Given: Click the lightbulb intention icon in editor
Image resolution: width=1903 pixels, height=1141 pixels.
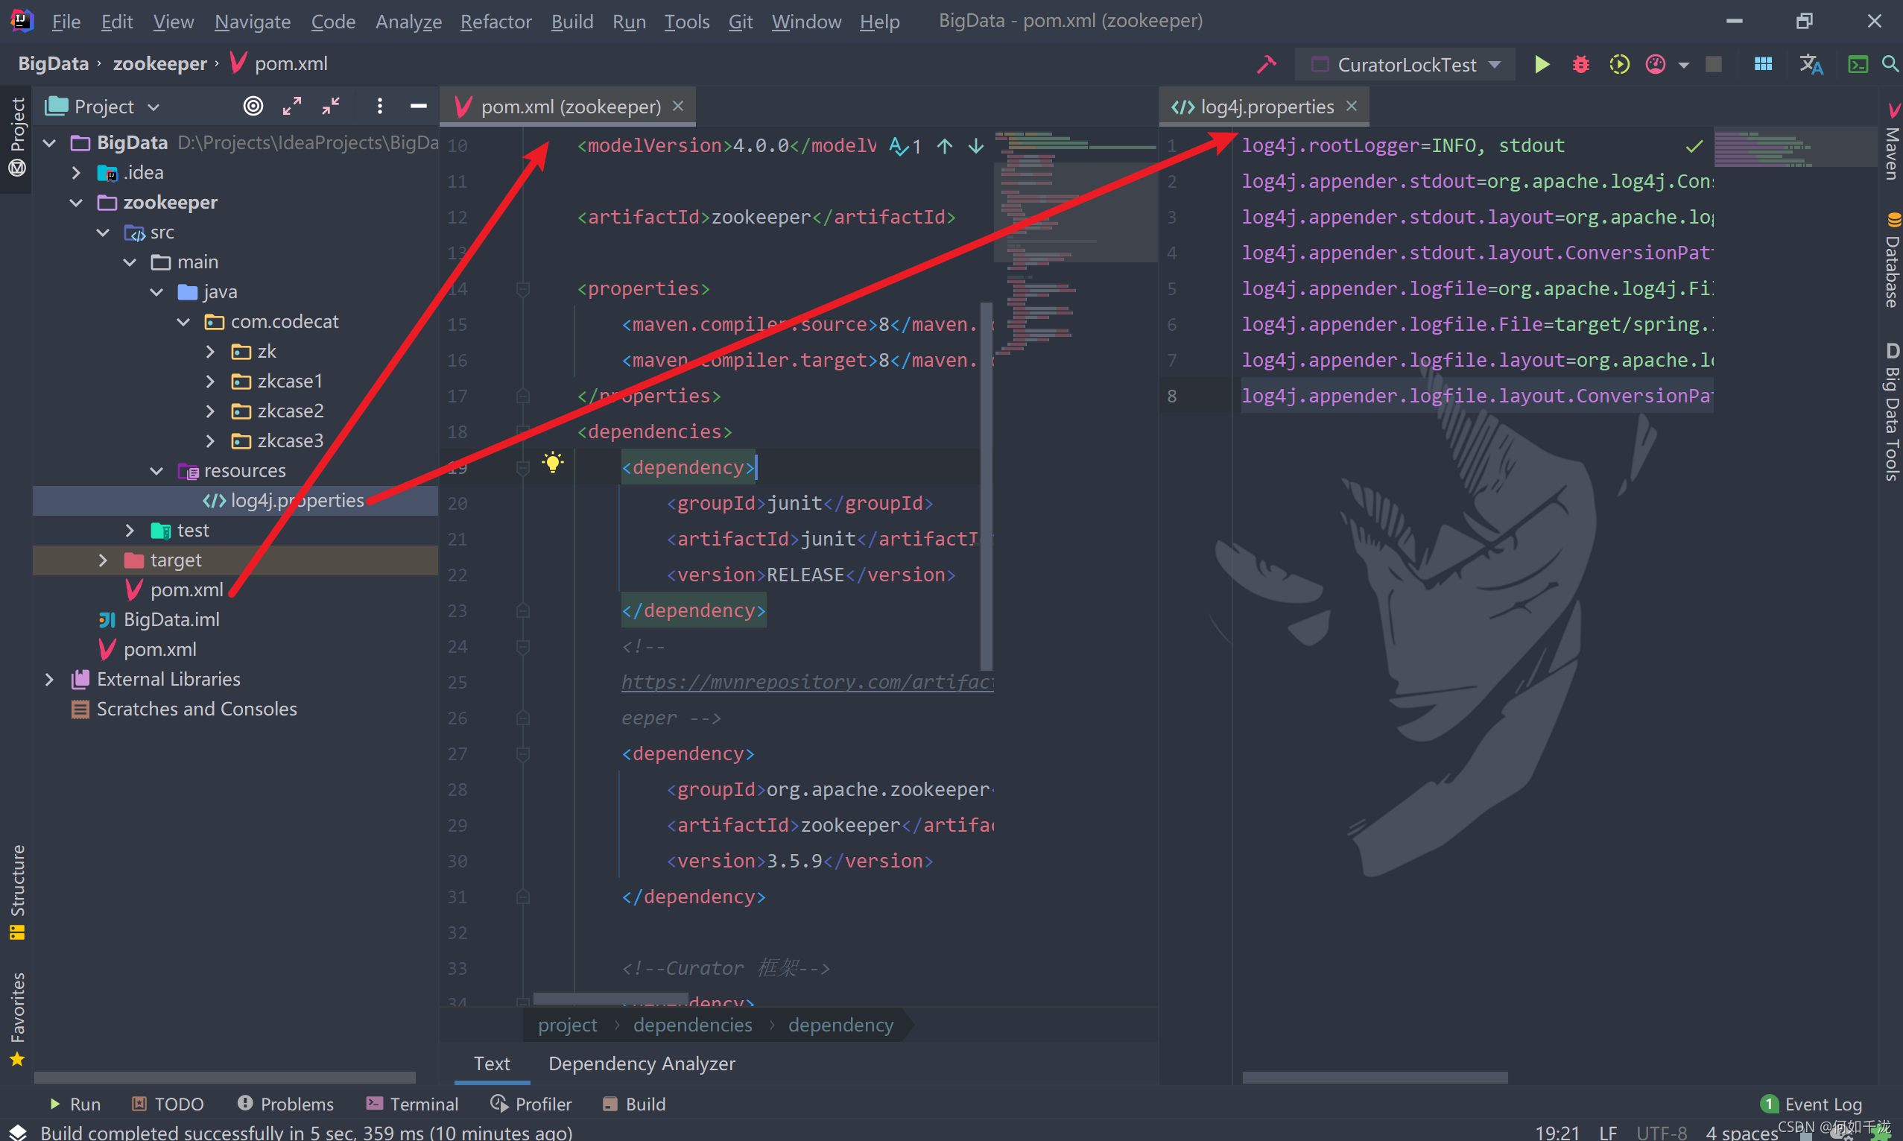Looking at the screenshot, I should 552,463.
